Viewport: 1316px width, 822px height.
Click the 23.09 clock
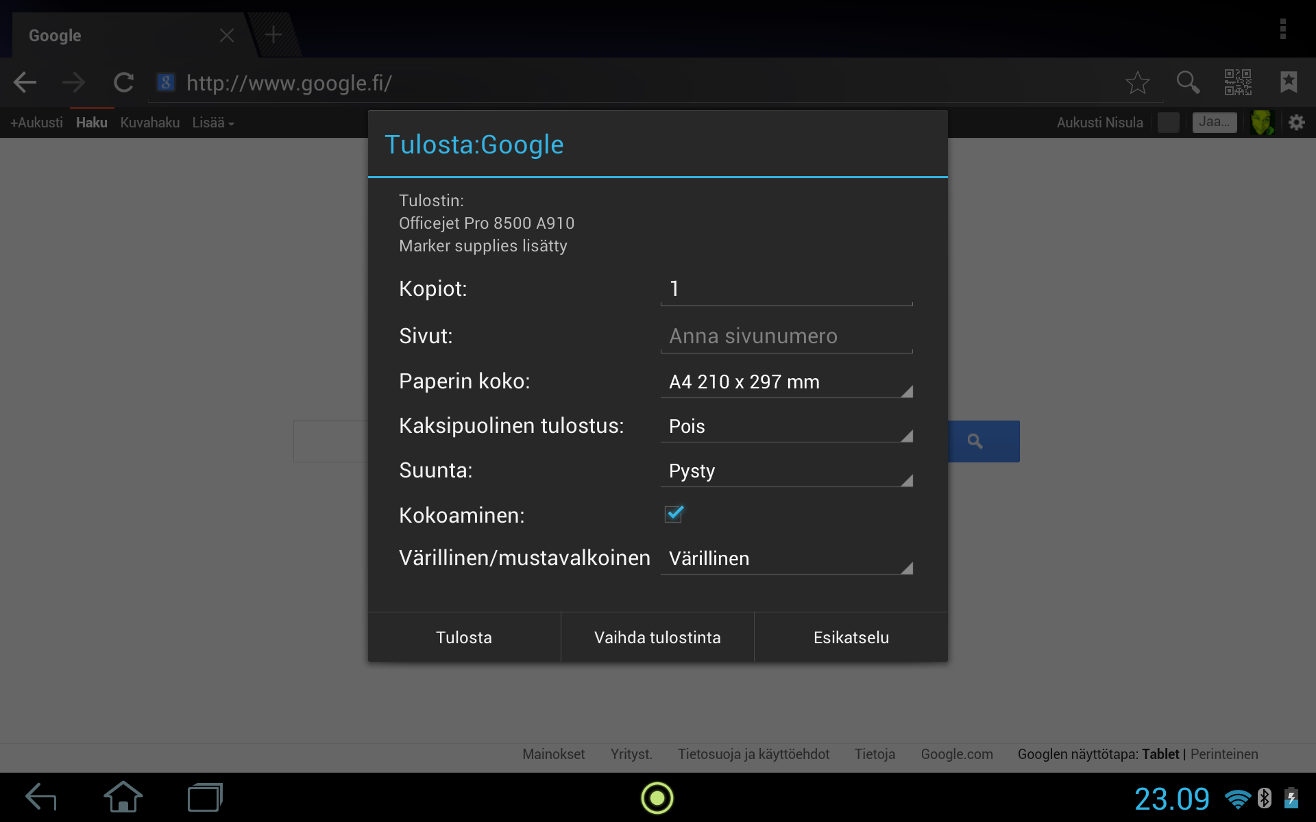(1172, 799)
